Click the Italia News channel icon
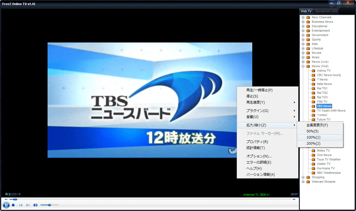This screenshot has width=356, height=211. click(313, 84)
